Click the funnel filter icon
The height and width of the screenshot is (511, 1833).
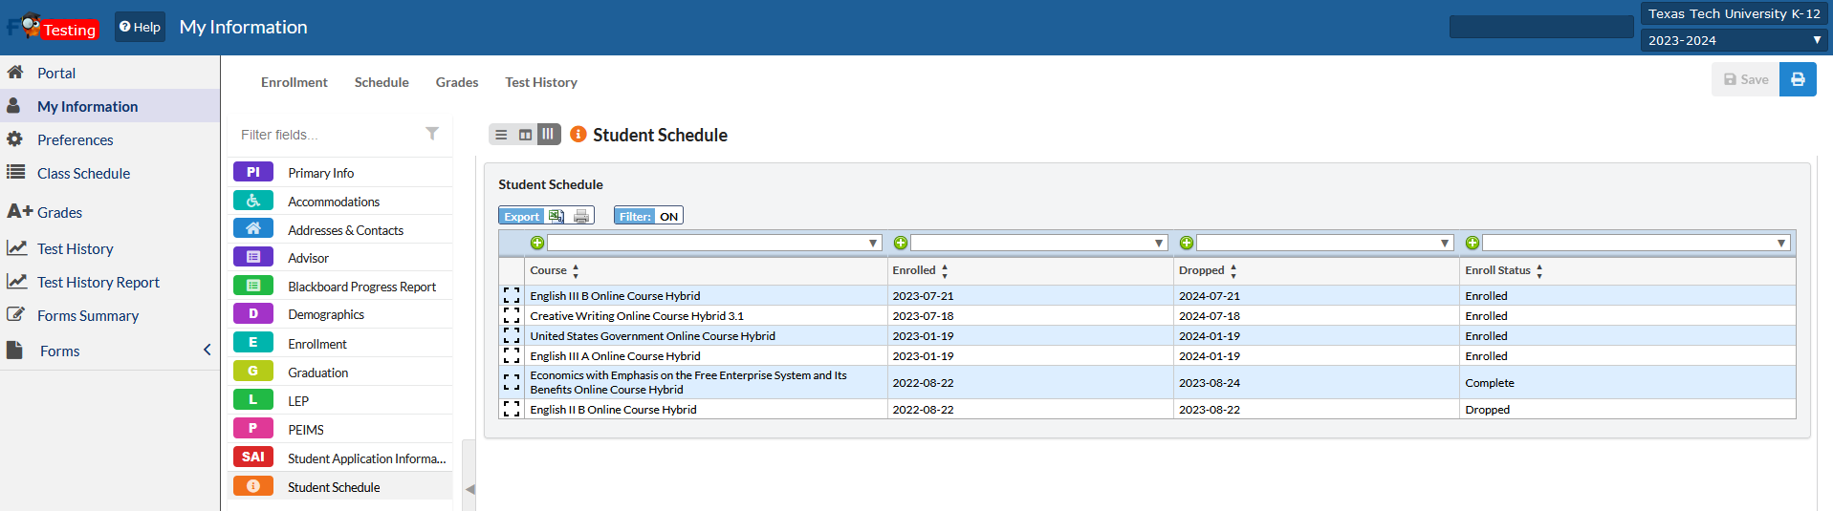point(432,134)
